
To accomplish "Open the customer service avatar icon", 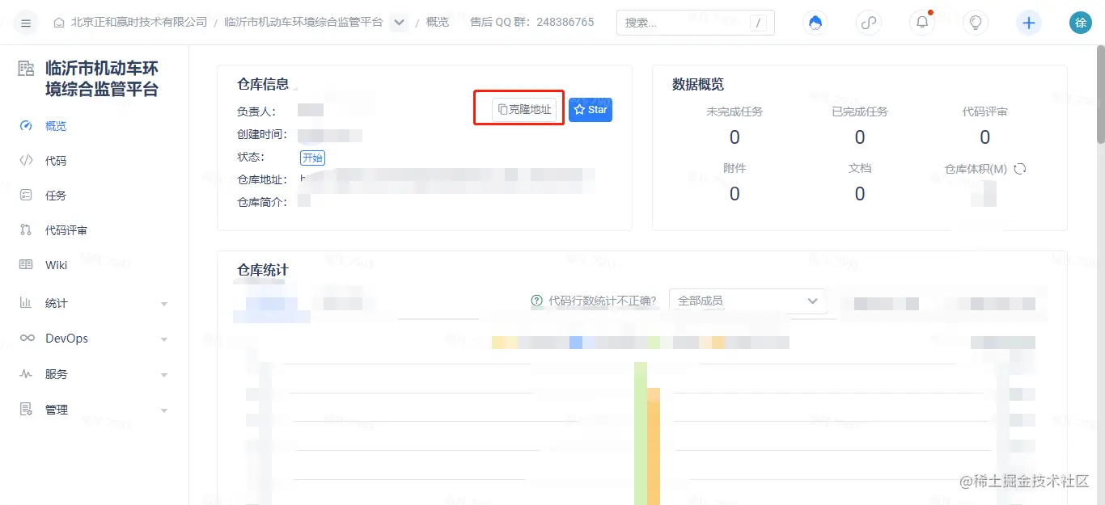I will (815, 23).
